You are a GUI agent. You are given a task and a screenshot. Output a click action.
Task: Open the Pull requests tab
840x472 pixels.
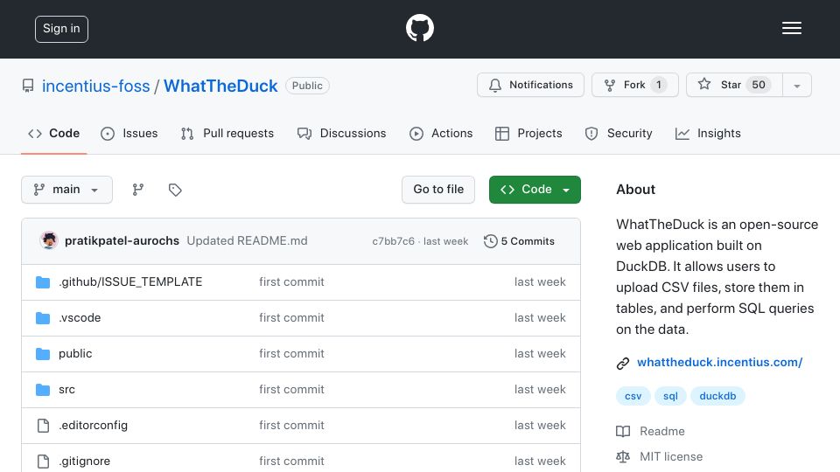[227, 133]
